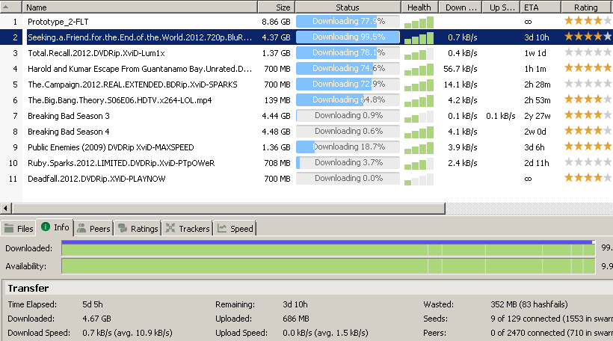Click star rating of The.Campaign torrent

[x=588, y=84]
